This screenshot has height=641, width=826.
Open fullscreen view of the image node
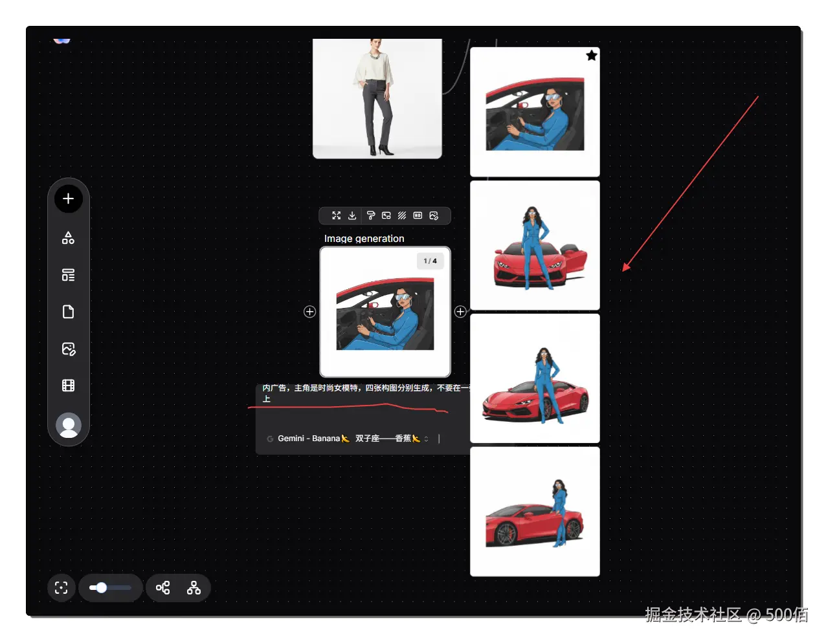(336, 215)
